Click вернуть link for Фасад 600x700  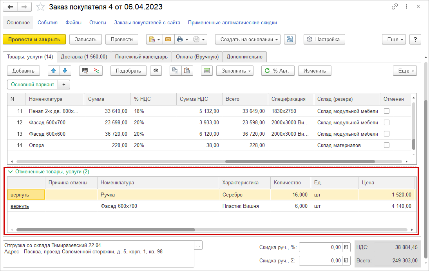coord(20,206)
